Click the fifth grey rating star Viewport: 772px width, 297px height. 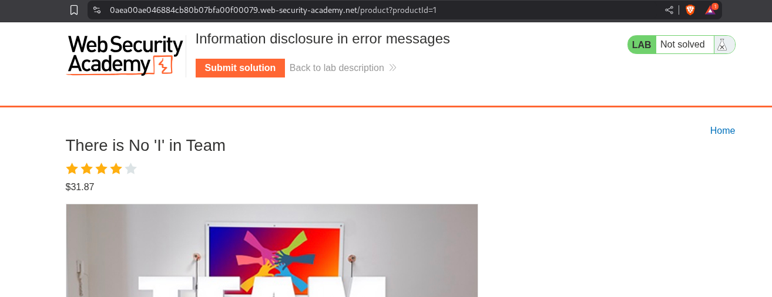[131, 169]
